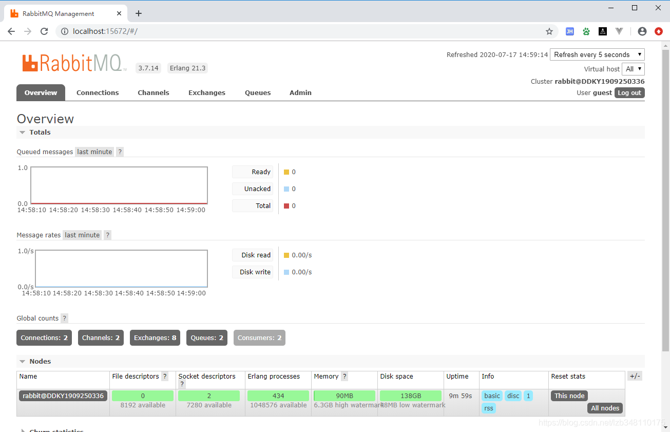Open help for Memory column
Image resolution: width=670 pixels, height=432 pixels.
click(x=344, y=377)
